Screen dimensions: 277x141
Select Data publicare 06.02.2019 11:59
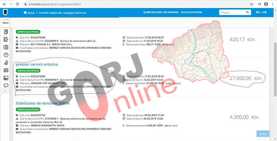(145, 115)
